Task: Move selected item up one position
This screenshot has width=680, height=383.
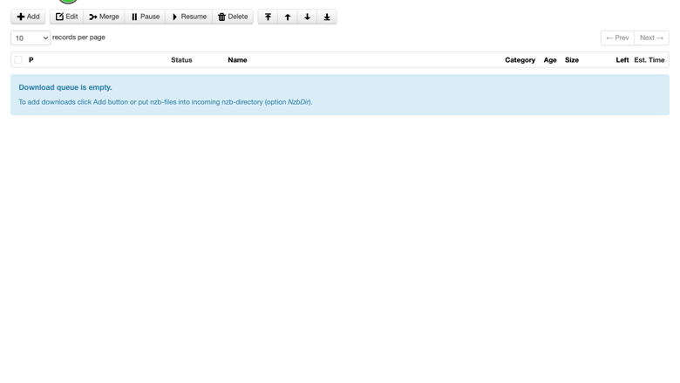Action: [x=288, y=17]
